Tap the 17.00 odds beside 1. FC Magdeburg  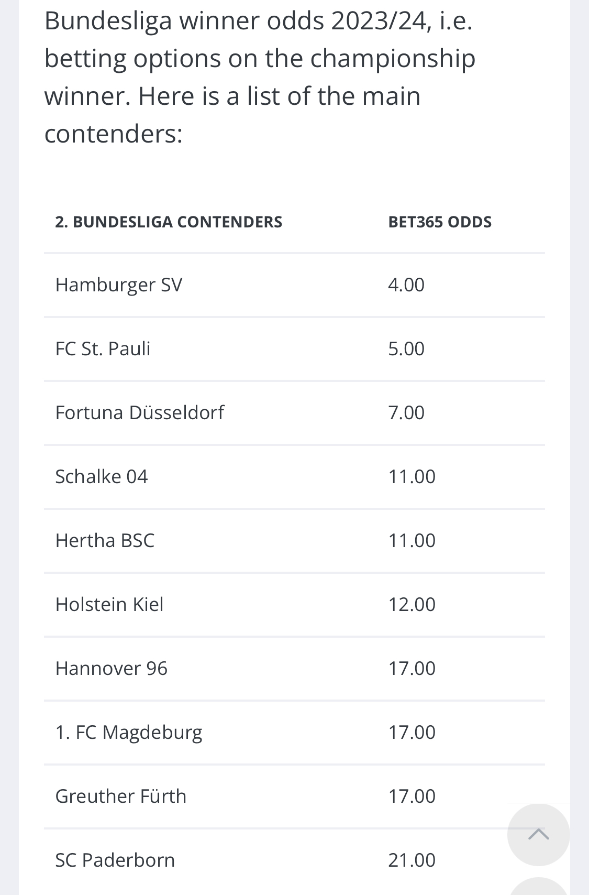[412, 733]
